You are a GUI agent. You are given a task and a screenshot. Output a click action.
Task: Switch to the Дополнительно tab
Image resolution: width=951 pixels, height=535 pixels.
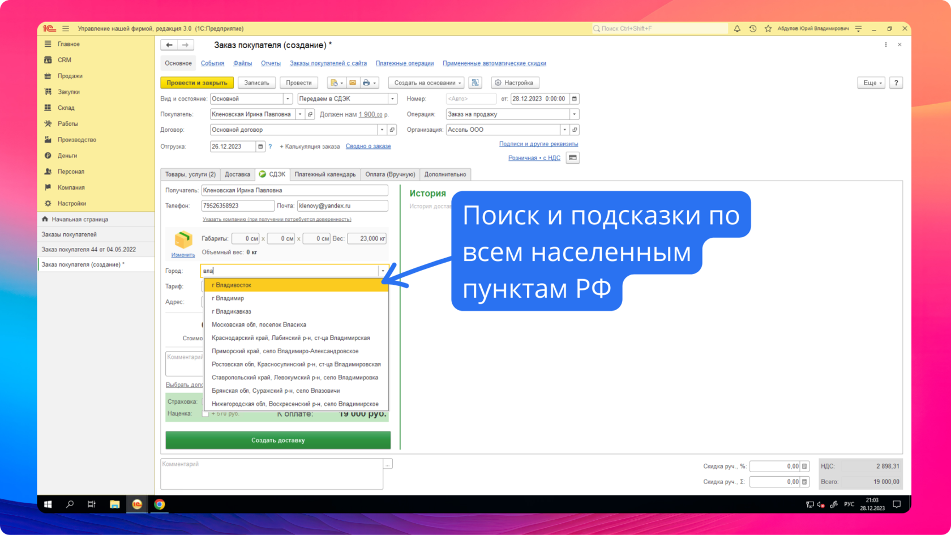tap(445, 174)
